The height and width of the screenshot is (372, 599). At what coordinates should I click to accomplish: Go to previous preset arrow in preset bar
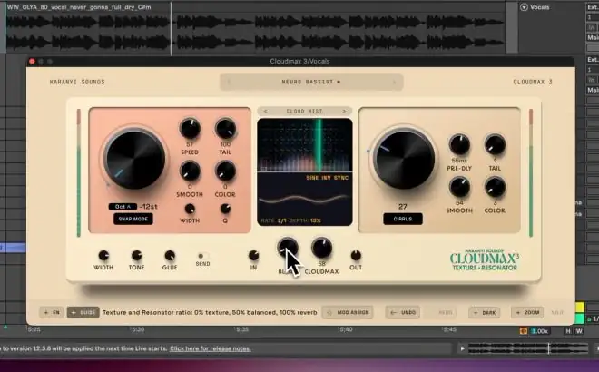[x=229, y=82]
